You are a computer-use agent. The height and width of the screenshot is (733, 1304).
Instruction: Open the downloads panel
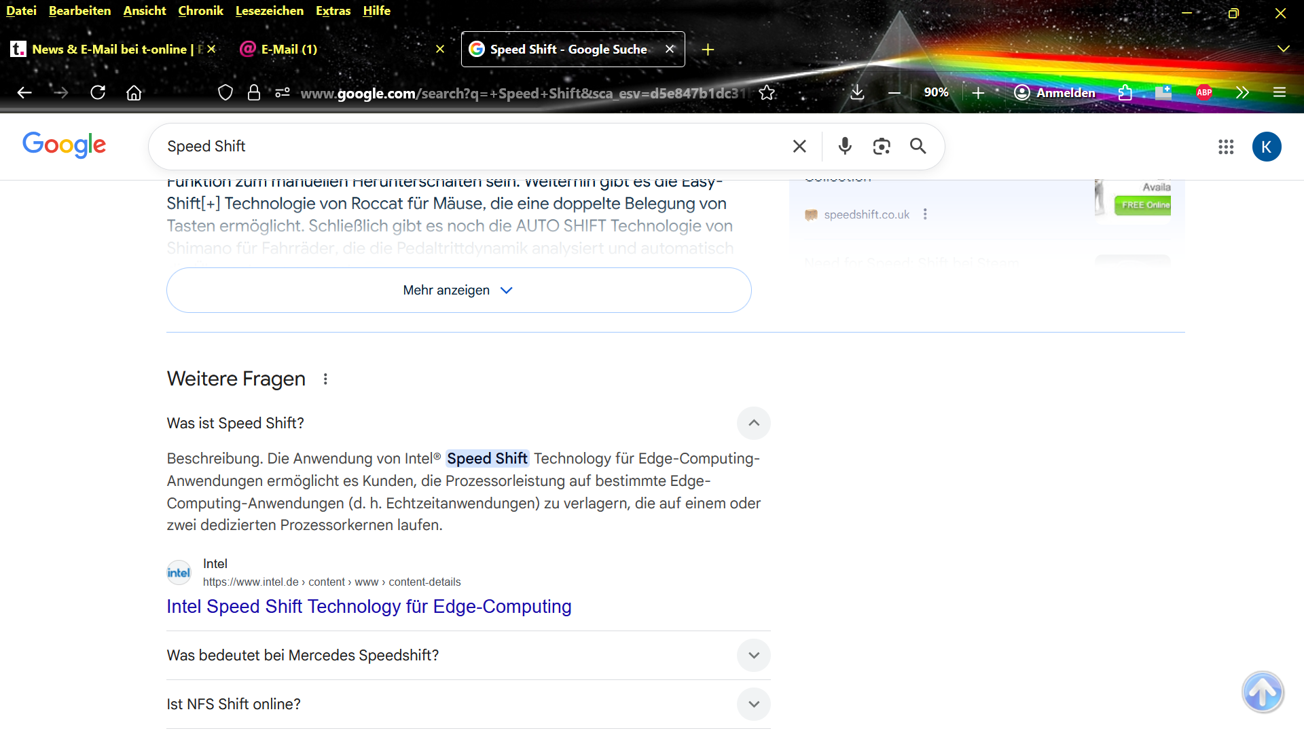pos(857,93)
